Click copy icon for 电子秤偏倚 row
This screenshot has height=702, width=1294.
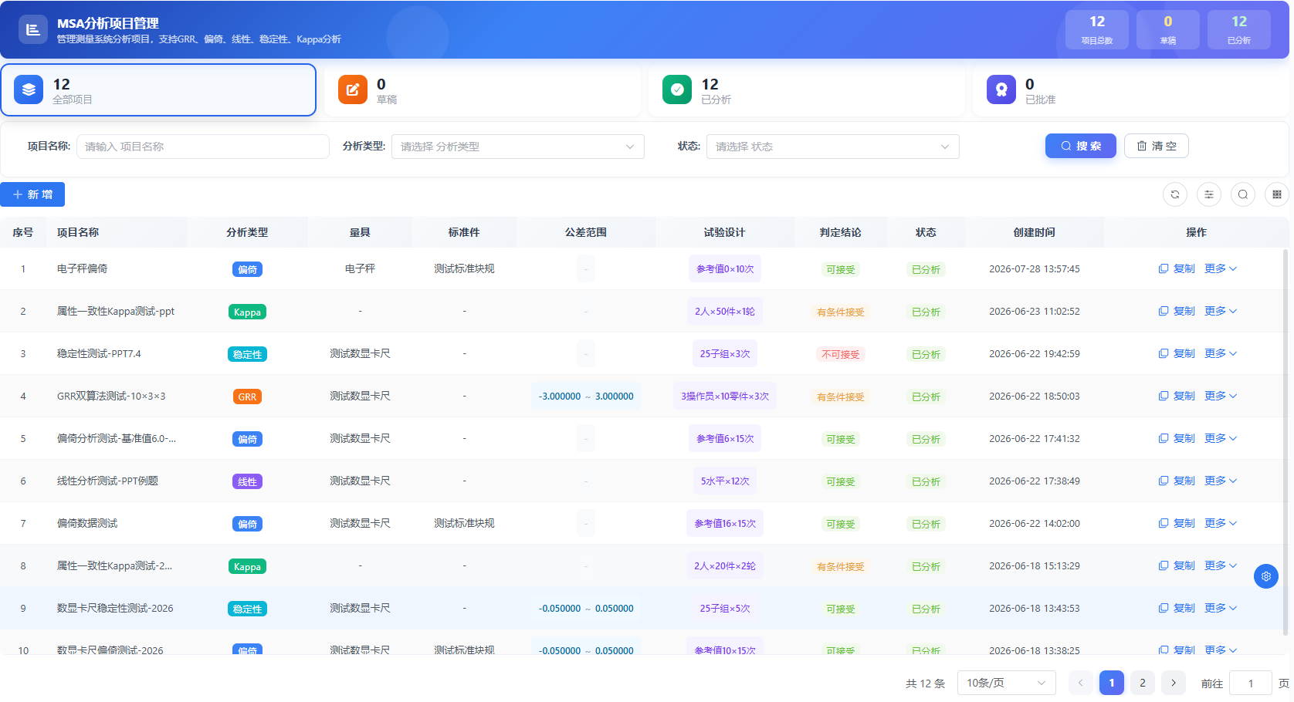(1164, 268)
